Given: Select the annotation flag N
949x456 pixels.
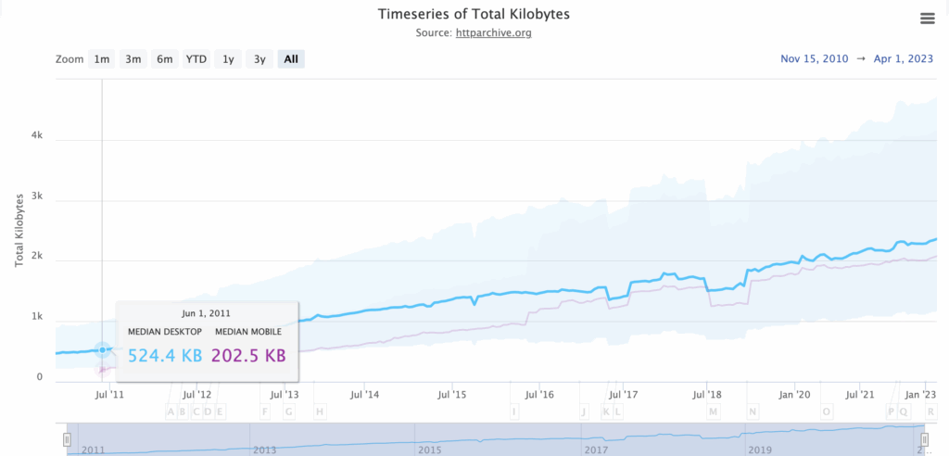Looking at the screenshot, I should 753,412.
